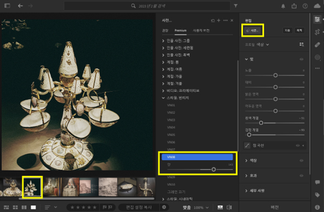This screenshot has height=212, width=324.
Task: Open the zoom 100% dropdown
Action: (201, 207)
